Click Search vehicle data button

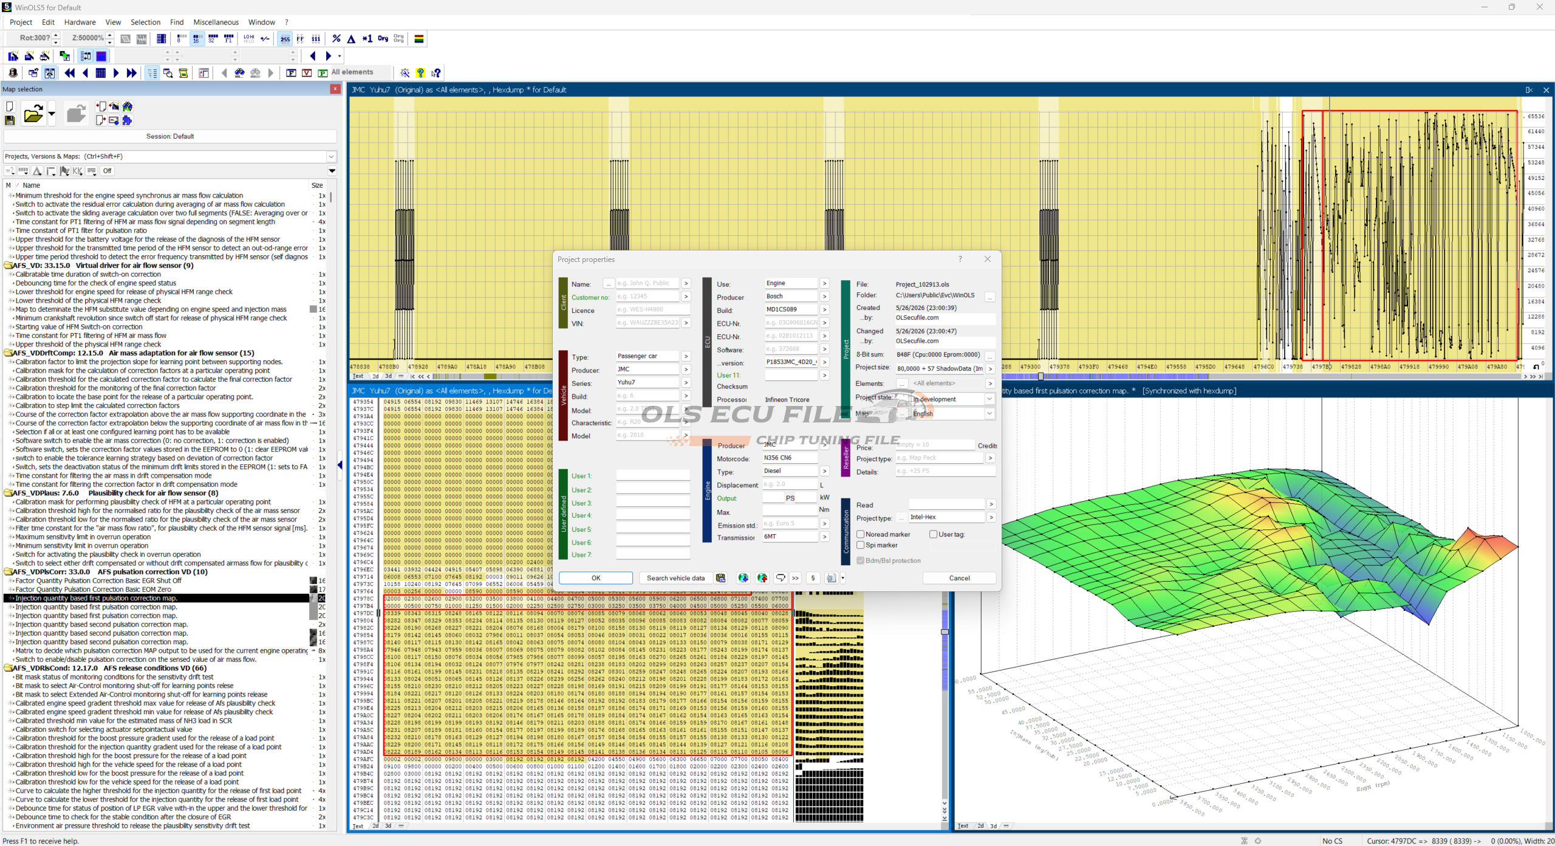pos(675,578)
